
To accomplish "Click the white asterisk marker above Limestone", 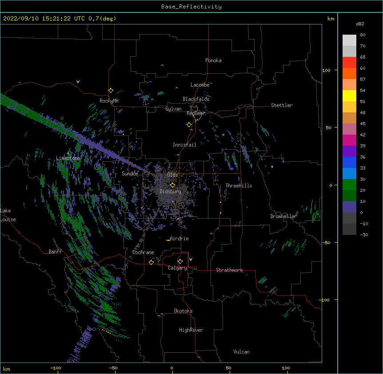I will click(x=68, y=154).
